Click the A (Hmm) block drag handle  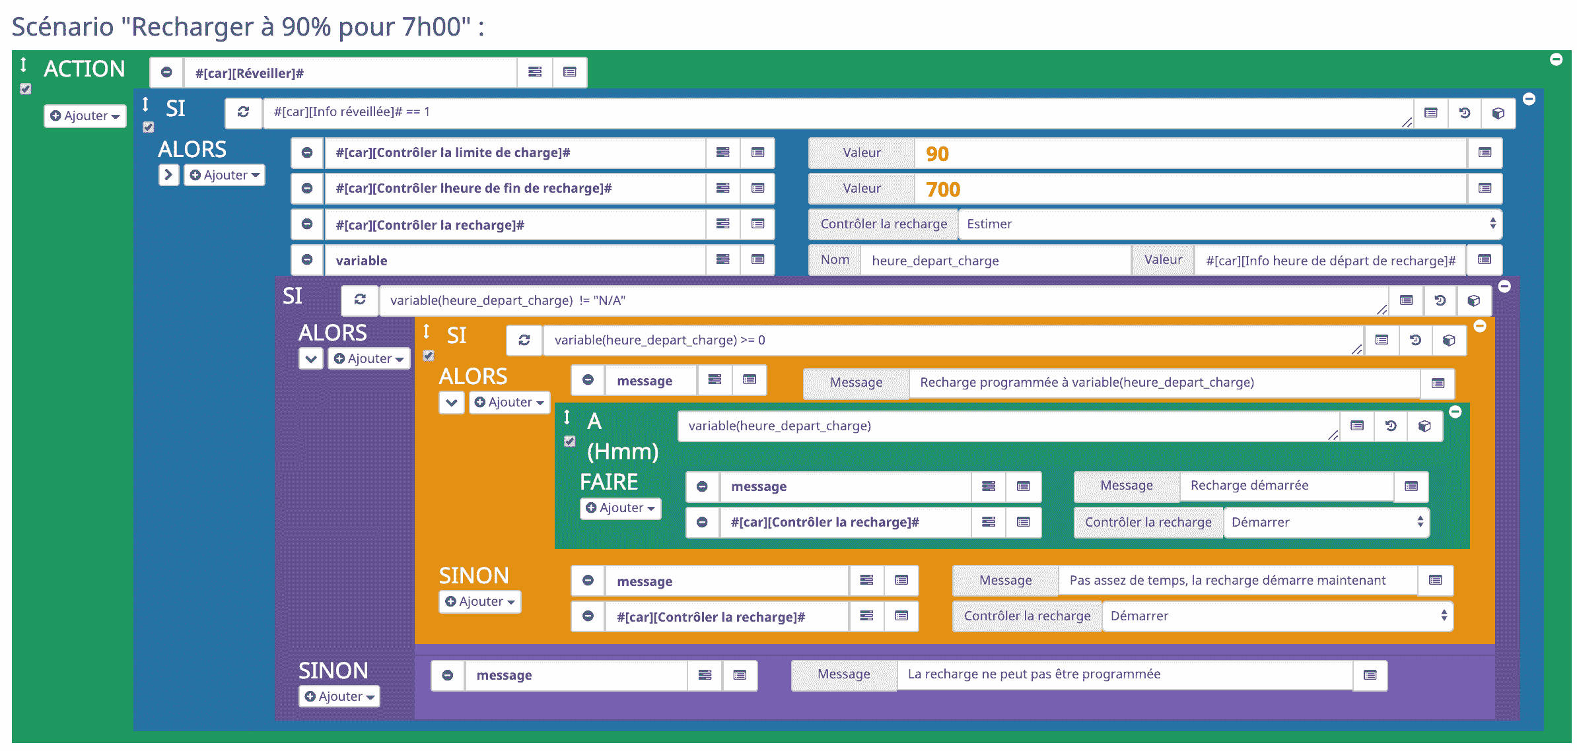(x=567, y=416)
